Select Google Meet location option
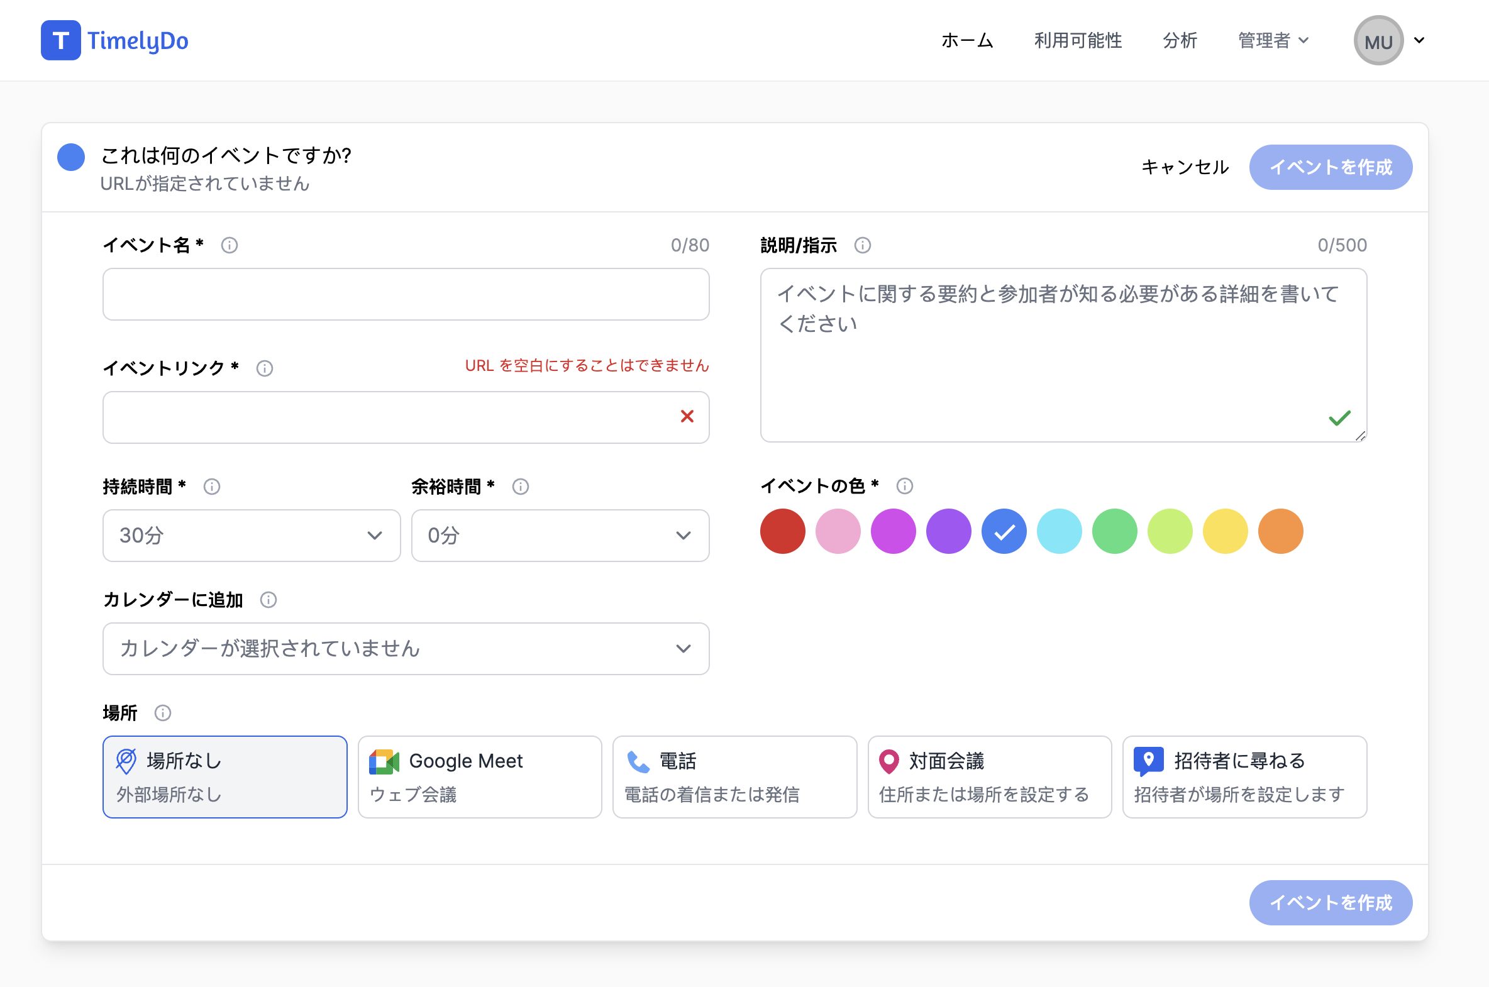The width and height of the screenshot is (1489, 987). point(480,777)
